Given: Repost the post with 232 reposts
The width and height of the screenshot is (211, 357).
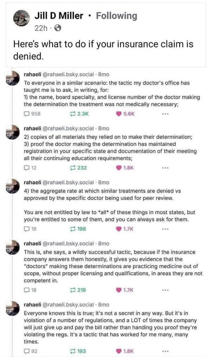Looking at the screenshot, I should click(72, 168).
